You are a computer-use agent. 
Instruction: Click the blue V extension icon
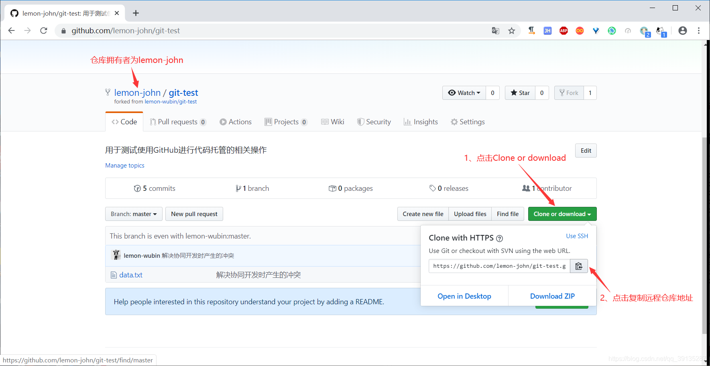click(x=596, y=31)
